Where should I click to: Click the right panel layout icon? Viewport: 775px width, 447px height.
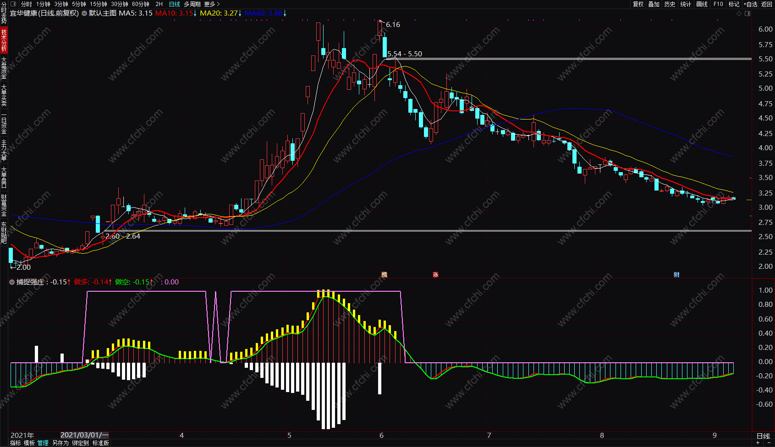point(748,14)
